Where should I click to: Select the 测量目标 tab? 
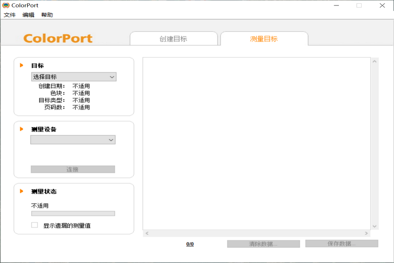[263, 38]
